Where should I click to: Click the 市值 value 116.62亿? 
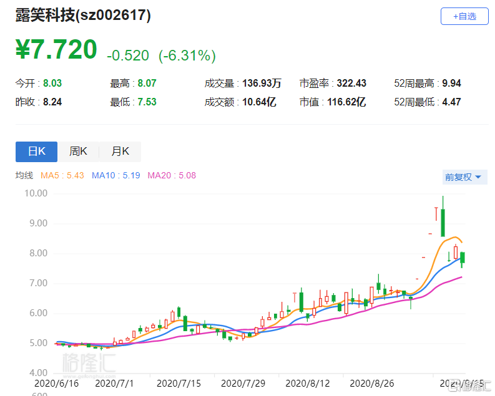(x=346, y=102)
